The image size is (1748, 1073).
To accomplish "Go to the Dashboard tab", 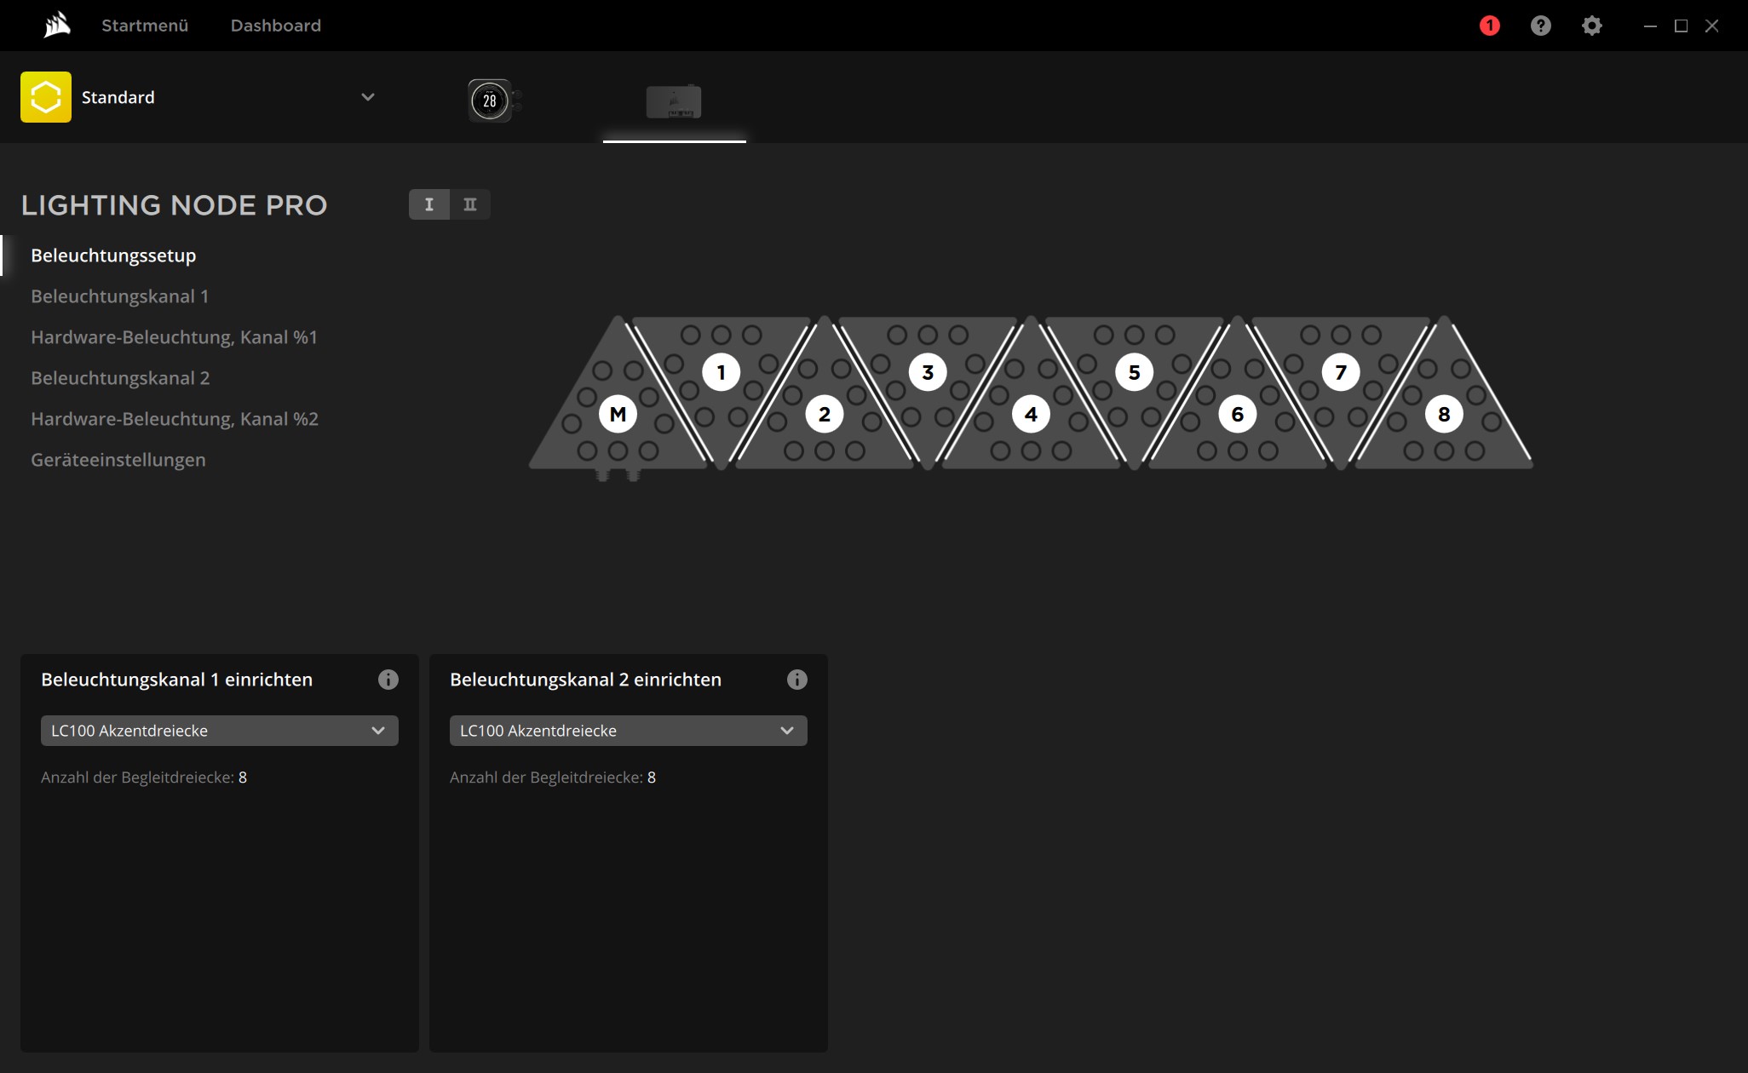I will [275, 26].
